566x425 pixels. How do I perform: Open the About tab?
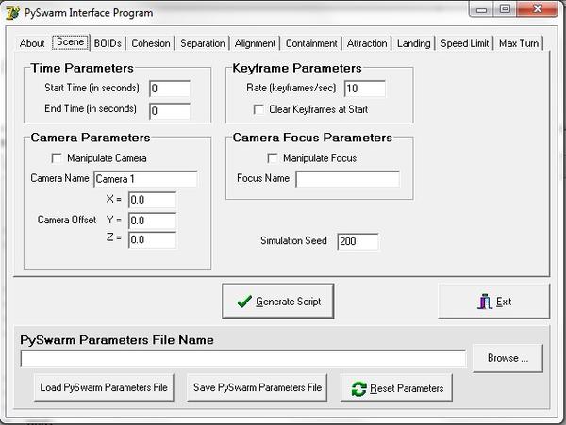click(32, 43)
